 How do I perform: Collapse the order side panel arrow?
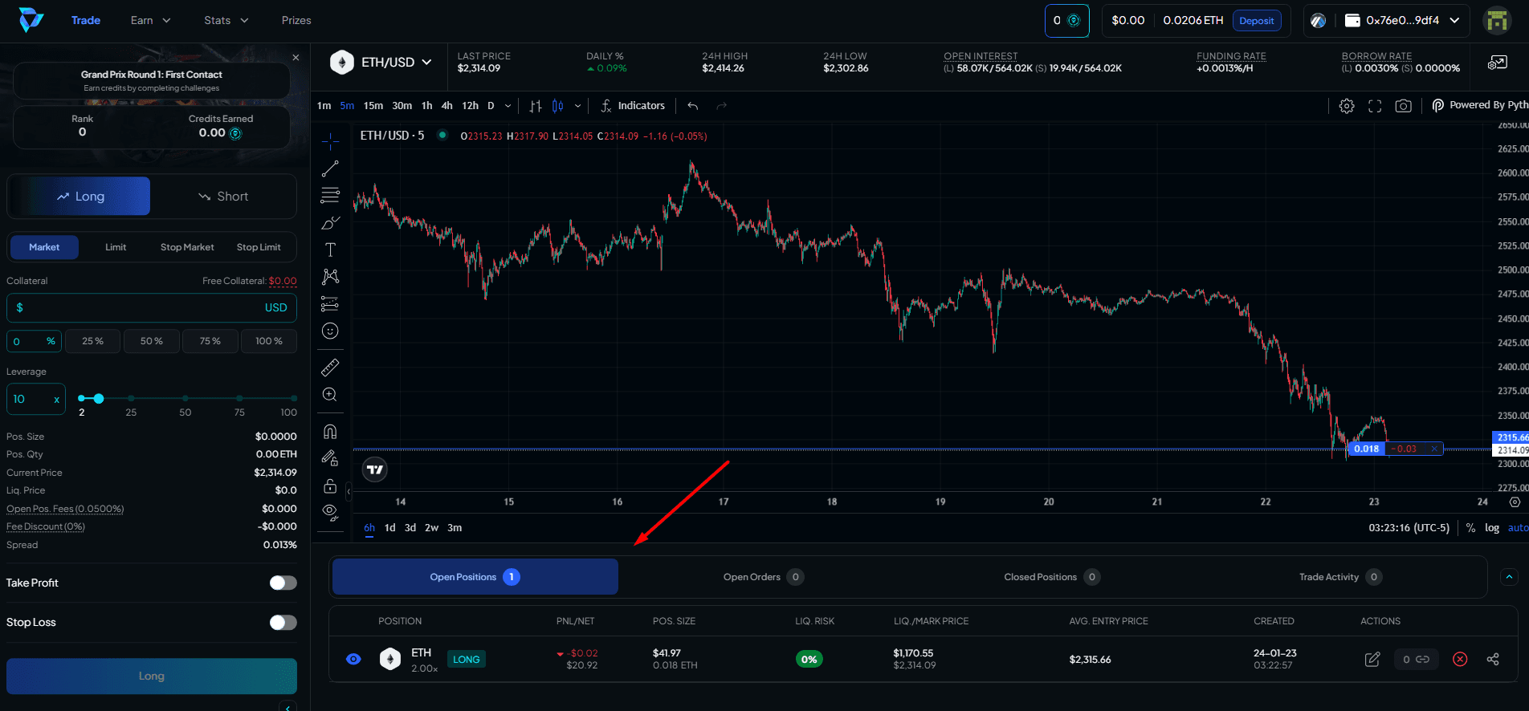point(287,706)
